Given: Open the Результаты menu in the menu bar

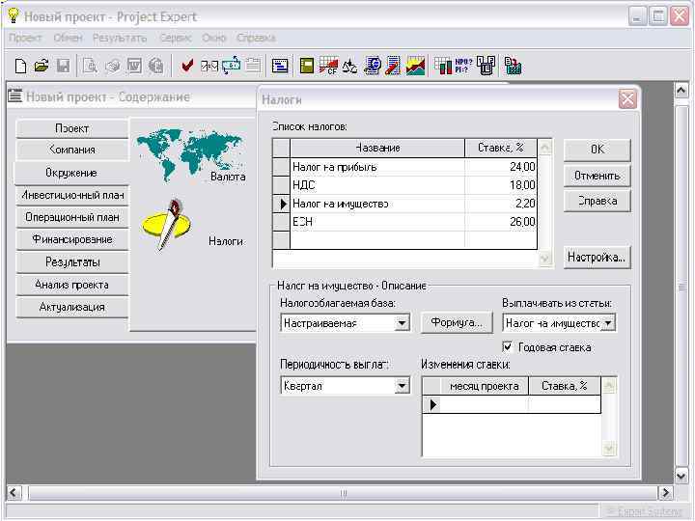Looking at the screenshot, I should click(120, 38).
